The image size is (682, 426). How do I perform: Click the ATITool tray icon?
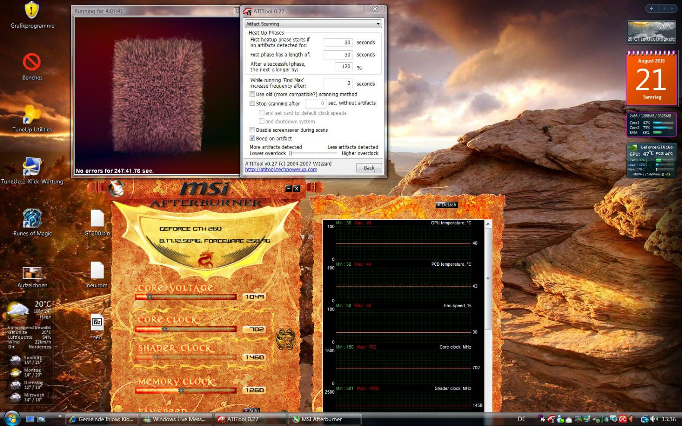click(x=551, y=419)
